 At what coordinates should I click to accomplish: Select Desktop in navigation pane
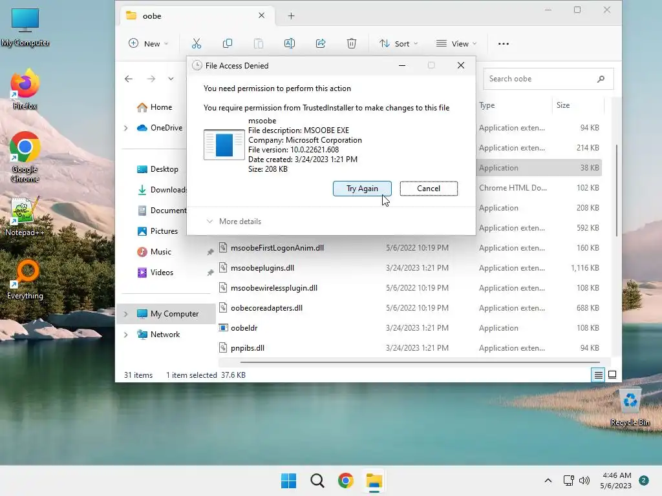[158, 169]
